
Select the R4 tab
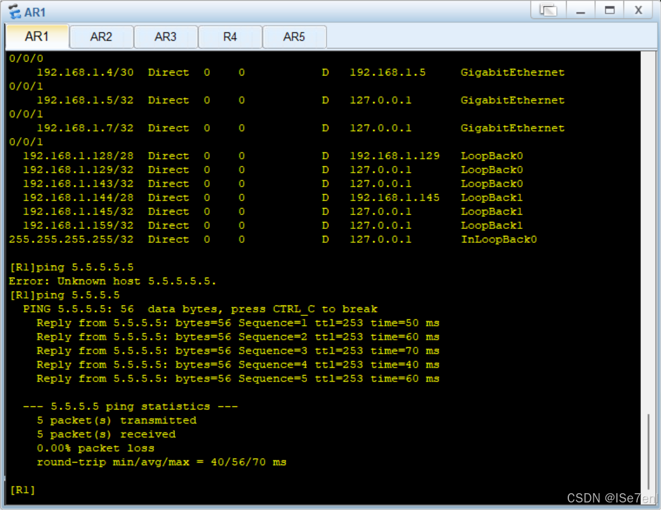coord(230,37)
